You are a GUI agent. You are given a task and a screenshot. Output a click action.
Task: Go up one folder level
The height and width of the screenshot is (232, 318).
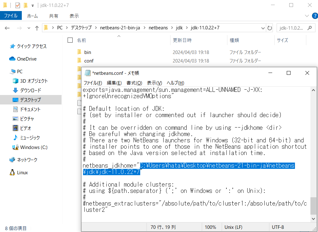coord(37,28)
